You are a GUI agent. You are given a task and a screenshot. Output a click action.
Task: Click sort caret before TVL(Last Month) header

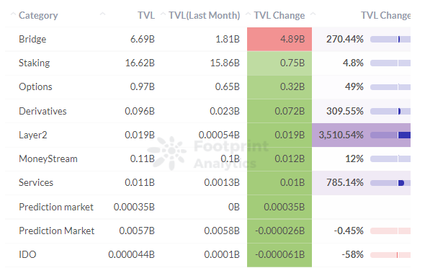click(163, 14)
